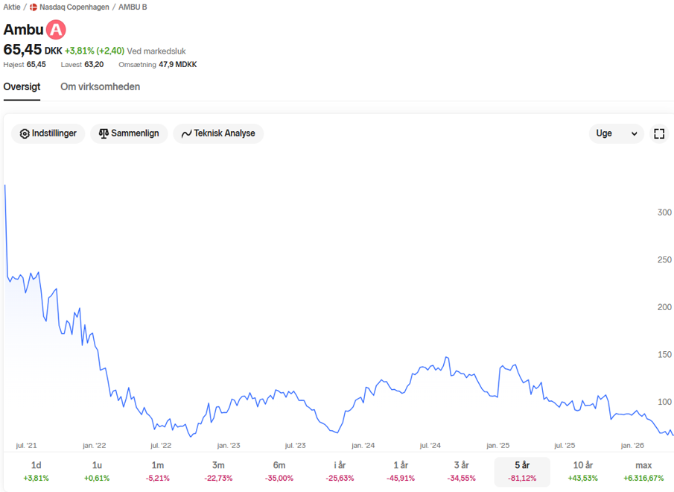Screen dimensions: 674x492
Task: Switch to Om virksomheden tab
Action: [100, 87]
